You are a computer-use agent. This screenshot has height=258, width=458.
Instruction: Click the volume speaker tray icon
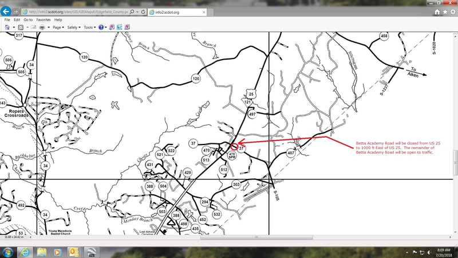coord(429,252)
